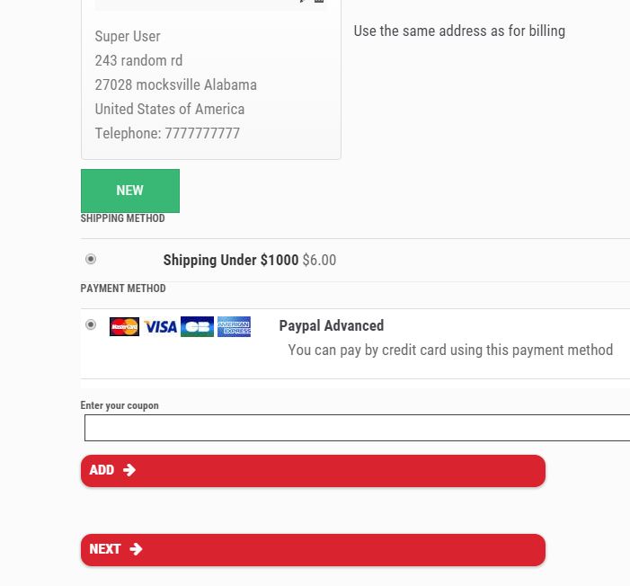Screen dimensions: 630x586
Task: Select the Shipping Under $1000 radio button
Action: click(91, 259)
